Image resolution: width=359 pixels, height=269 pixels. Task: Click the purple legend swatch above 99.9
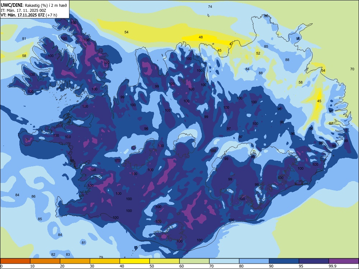coord(344,261)
